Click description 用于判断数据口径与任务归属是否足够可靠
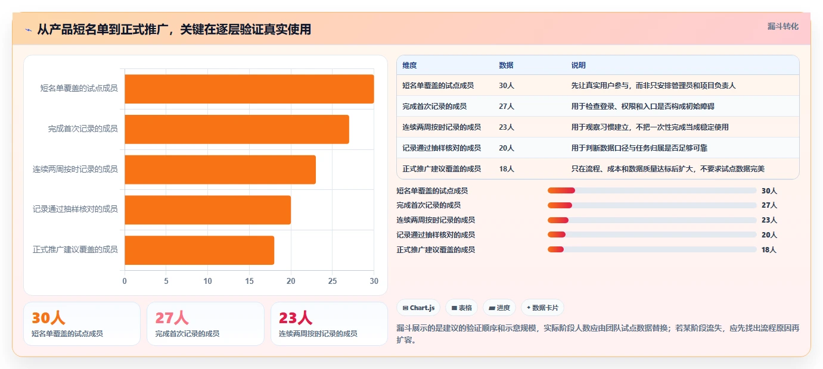The height and width of the screenshot is (369, 823). click(639, 148)
